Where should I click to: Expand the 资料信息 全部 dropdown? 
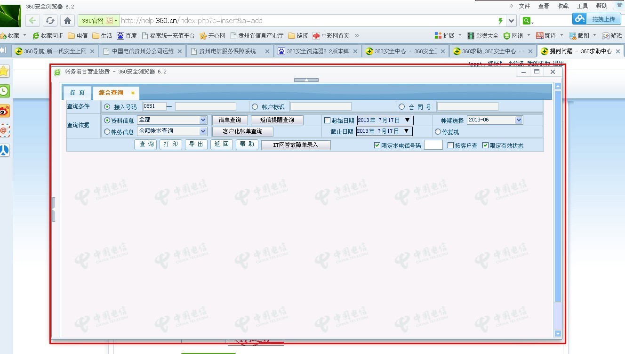(x=202, y=120)
